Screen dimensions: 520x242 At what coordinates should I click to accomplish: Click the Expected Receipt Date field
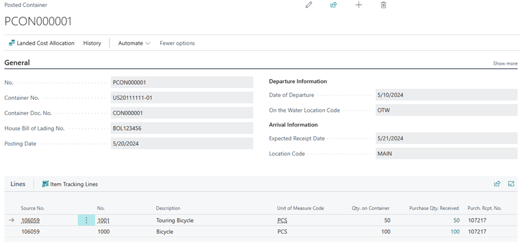click(446, 139)
